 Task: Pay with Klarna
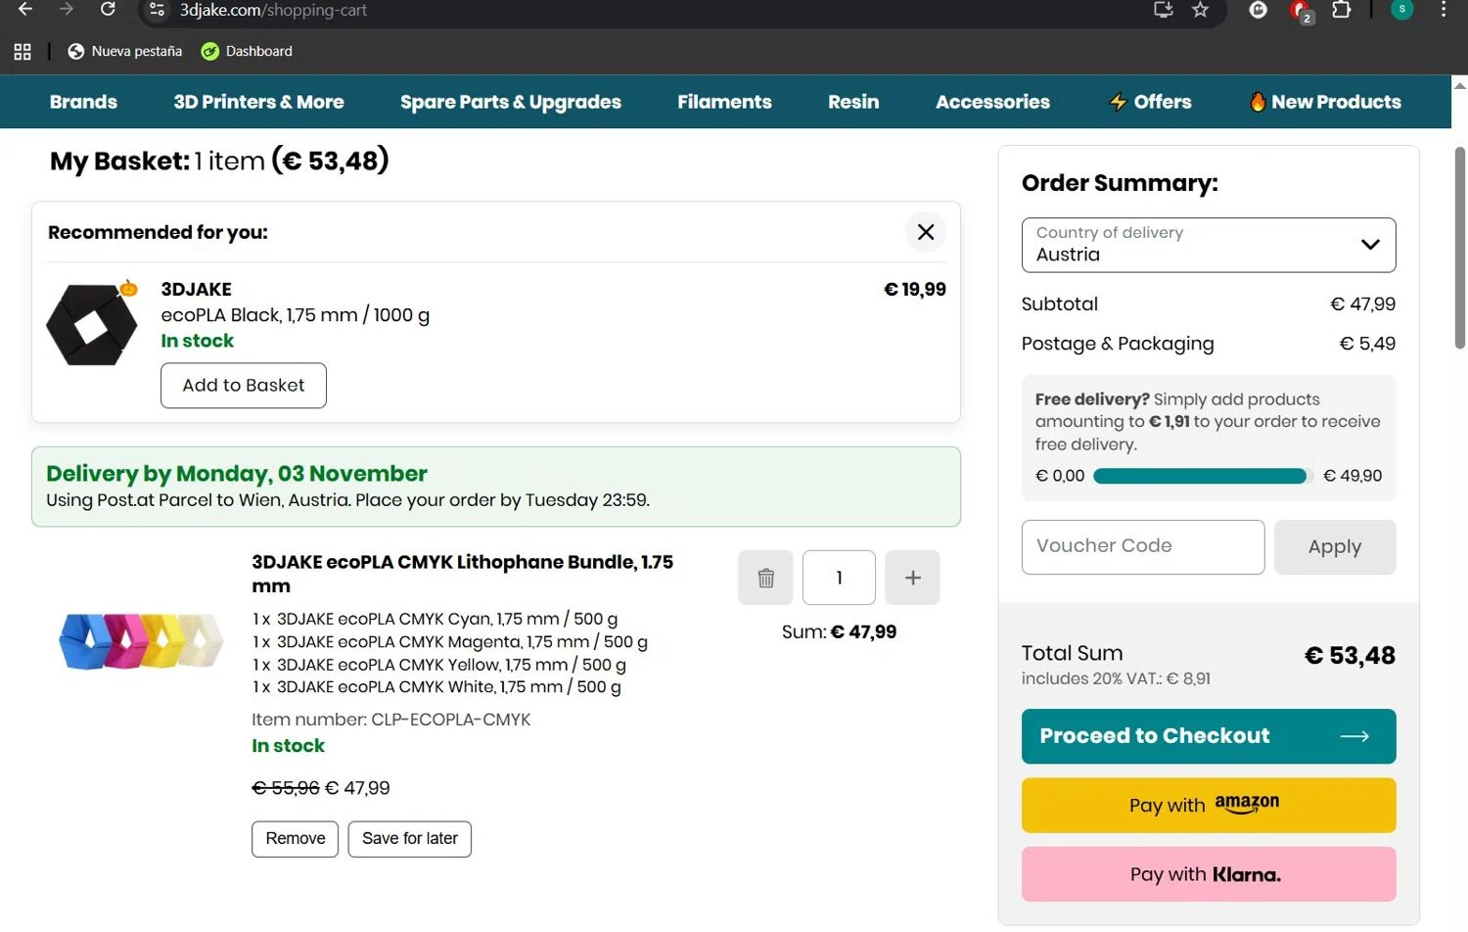pos(1209,874)
